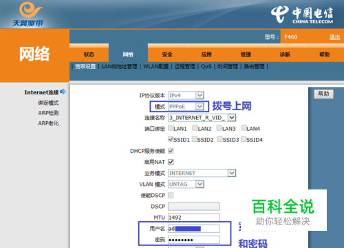Viewport: 344px width, 248px height.
Task: Toggle the SSID1 checkbox
Action: pyautogui.click(x=171, y=139)
